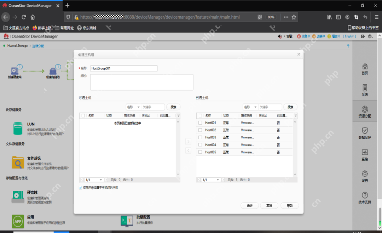The height and width of the screenshot is (233, 382).
Task: Open the 数据保护 (Data Protection) panel
Action: pyautogui.click(x=365, y=134)
